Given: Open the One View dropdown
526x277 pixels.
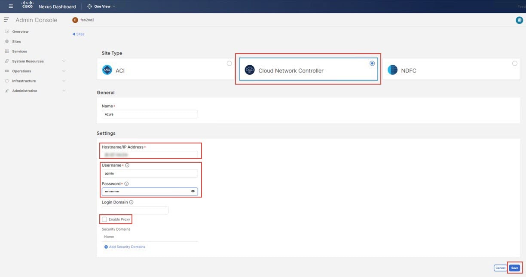Looking at the screenshot, I should point(101,6).
